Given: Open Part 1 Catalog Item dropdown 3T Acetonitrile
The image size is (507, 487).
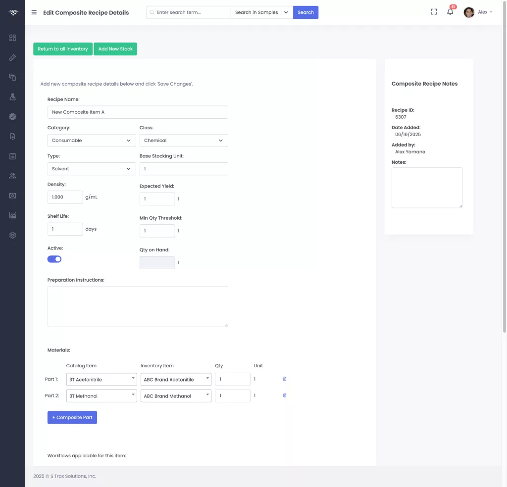Looking at the screenshot, I should click(x=101, y=380).
